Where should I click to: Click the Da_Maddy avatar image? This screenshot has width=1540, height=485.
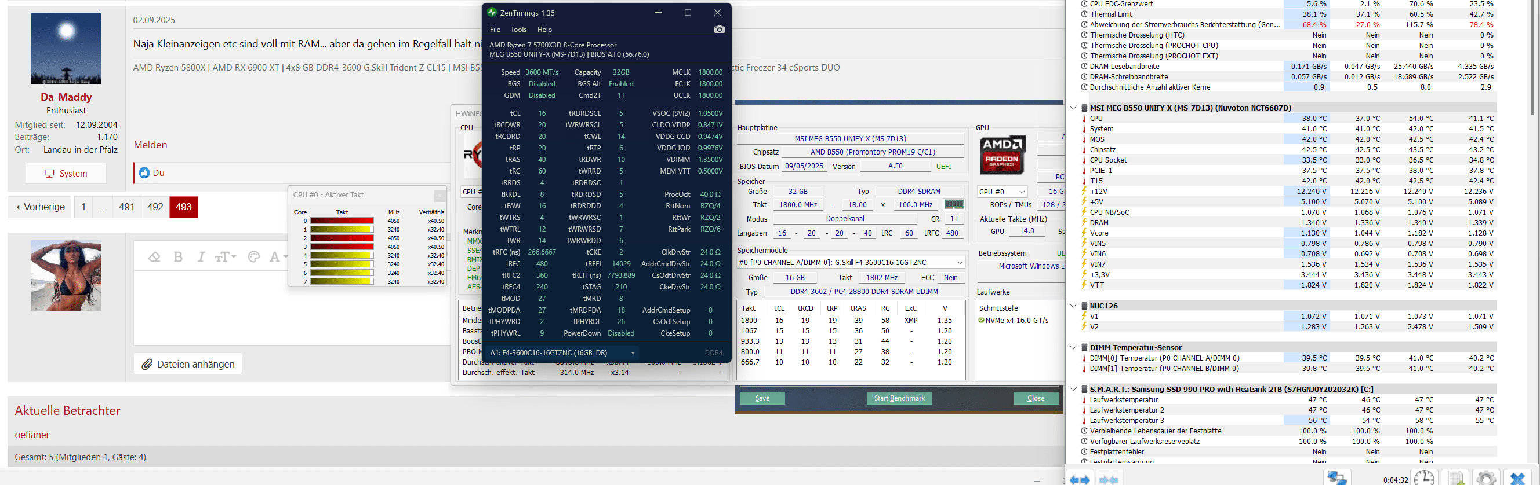[66, 48]
